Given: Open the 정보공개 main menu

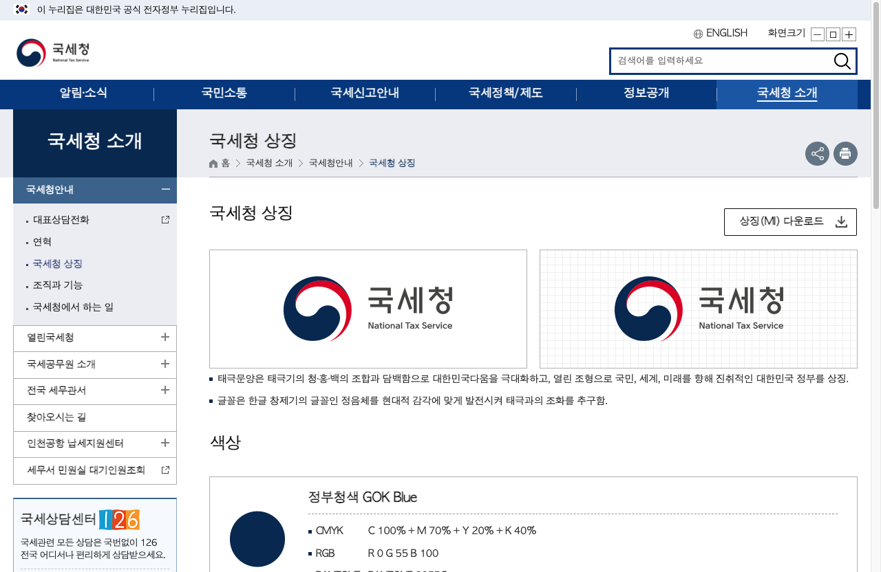Looking at the screenshot, I should tap(646, 93).
